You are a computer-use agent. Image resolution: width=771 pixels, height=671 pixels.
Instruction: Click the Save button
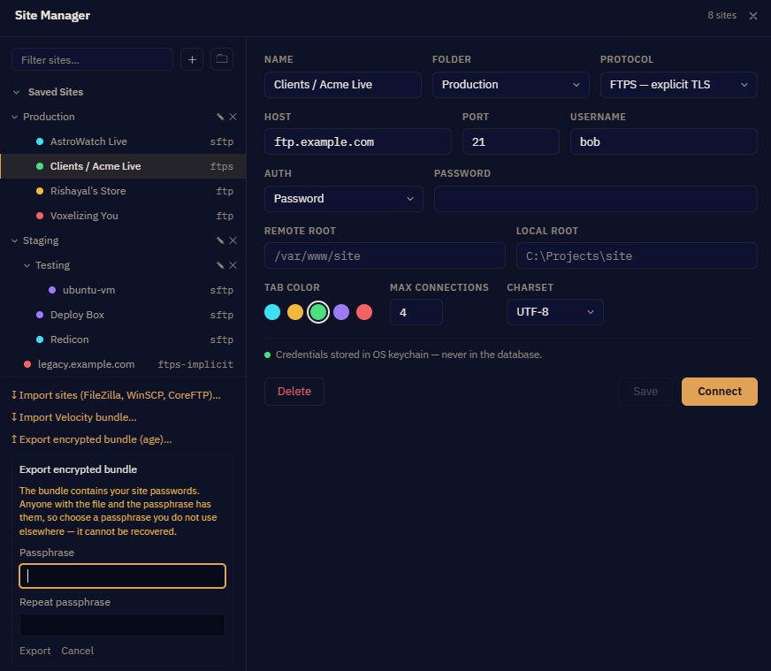tap(645, 392)
